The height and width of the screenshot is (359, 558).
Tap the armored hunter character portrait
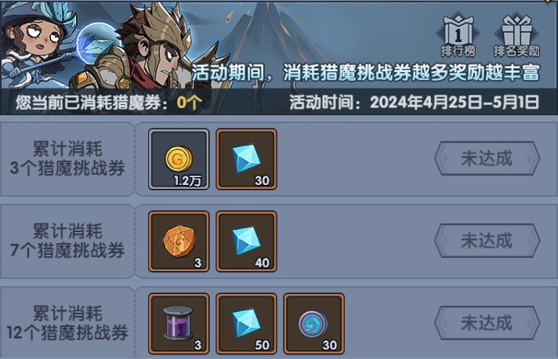point(146,50)
